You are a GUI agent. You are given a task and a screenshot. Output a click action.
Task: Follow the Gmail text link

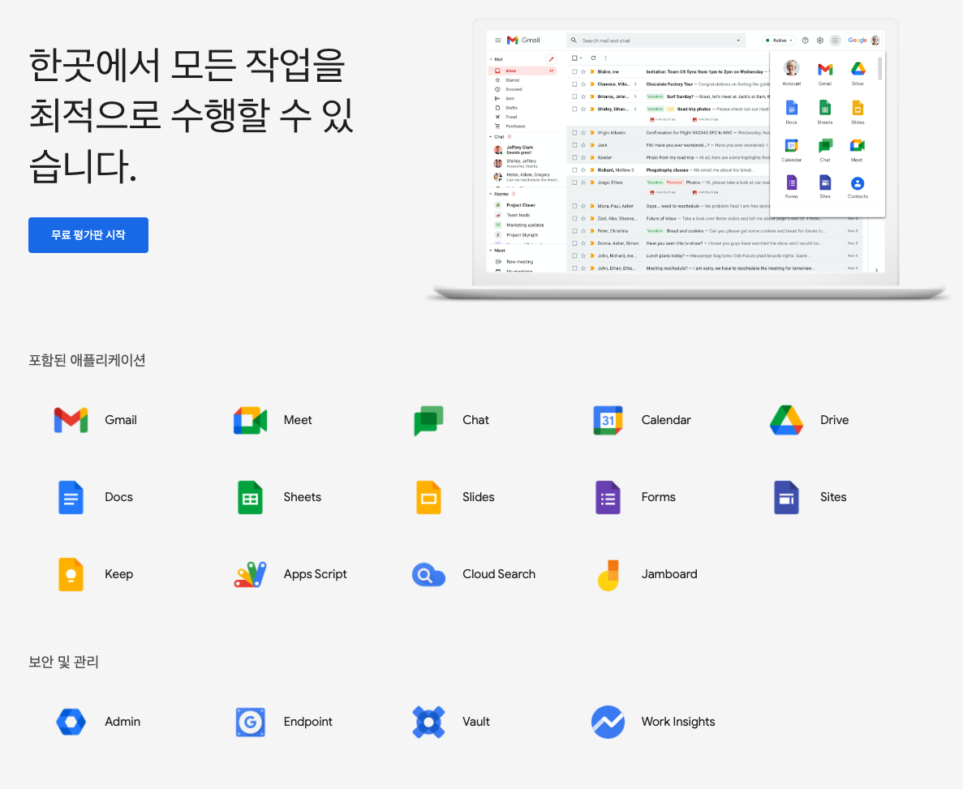pos(120,420)
